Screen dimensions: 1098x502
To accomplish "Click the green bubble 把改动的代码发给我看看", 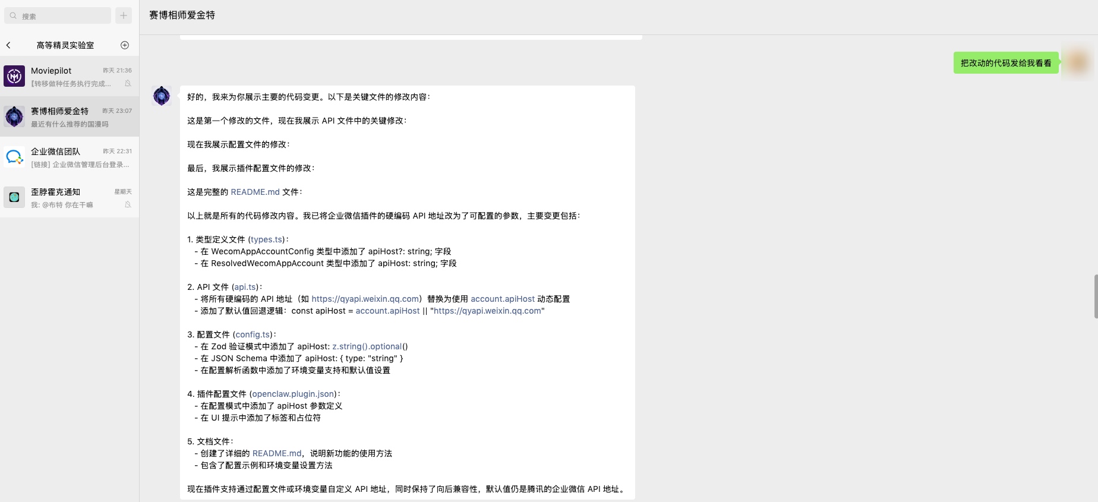I will tap(1006, 63).
